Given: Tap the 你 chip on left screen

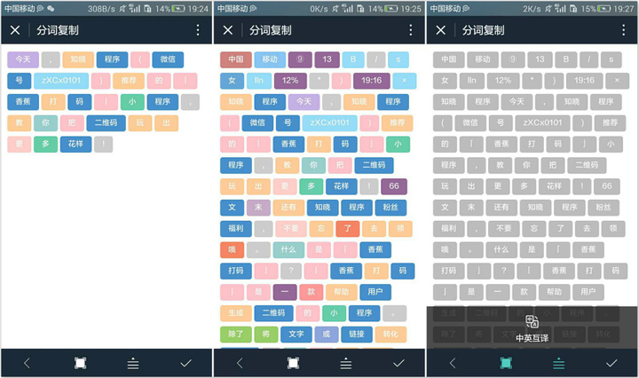Looking at the screenshot, I should (x=45, y=123).
